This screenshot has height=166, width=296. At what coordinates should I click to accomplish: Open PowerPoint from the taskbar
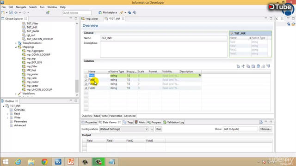point(71,162)
